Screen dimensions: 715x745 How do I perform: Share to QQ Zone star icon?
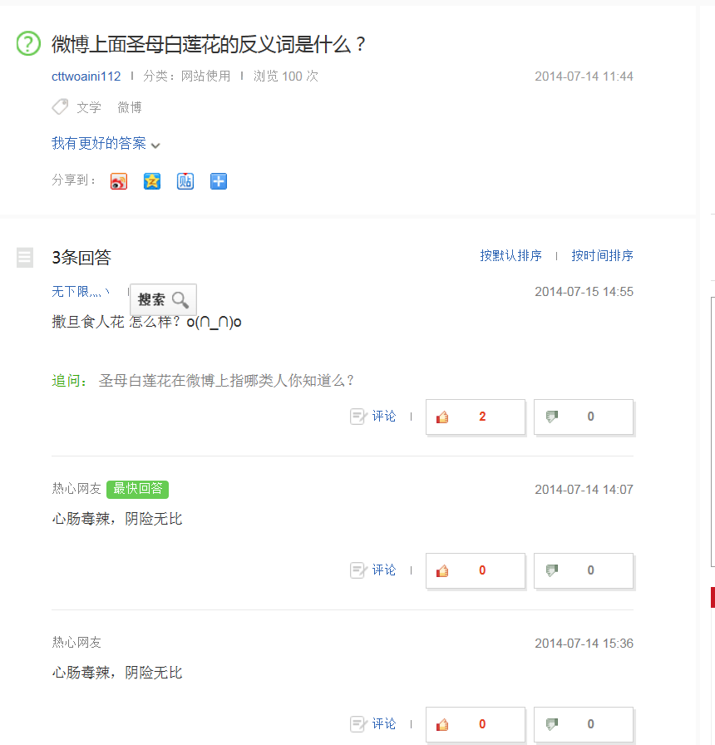pyautogui.click(x=152, y=181)
